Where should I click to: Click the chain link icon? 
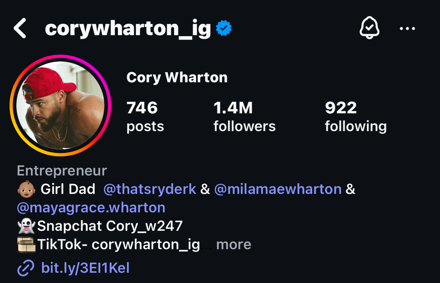pos(26,268)
